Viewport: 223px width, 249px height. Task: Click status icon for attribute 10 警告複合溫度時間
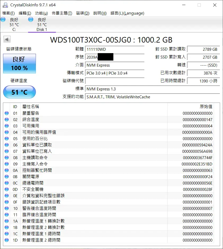point(7,208)
